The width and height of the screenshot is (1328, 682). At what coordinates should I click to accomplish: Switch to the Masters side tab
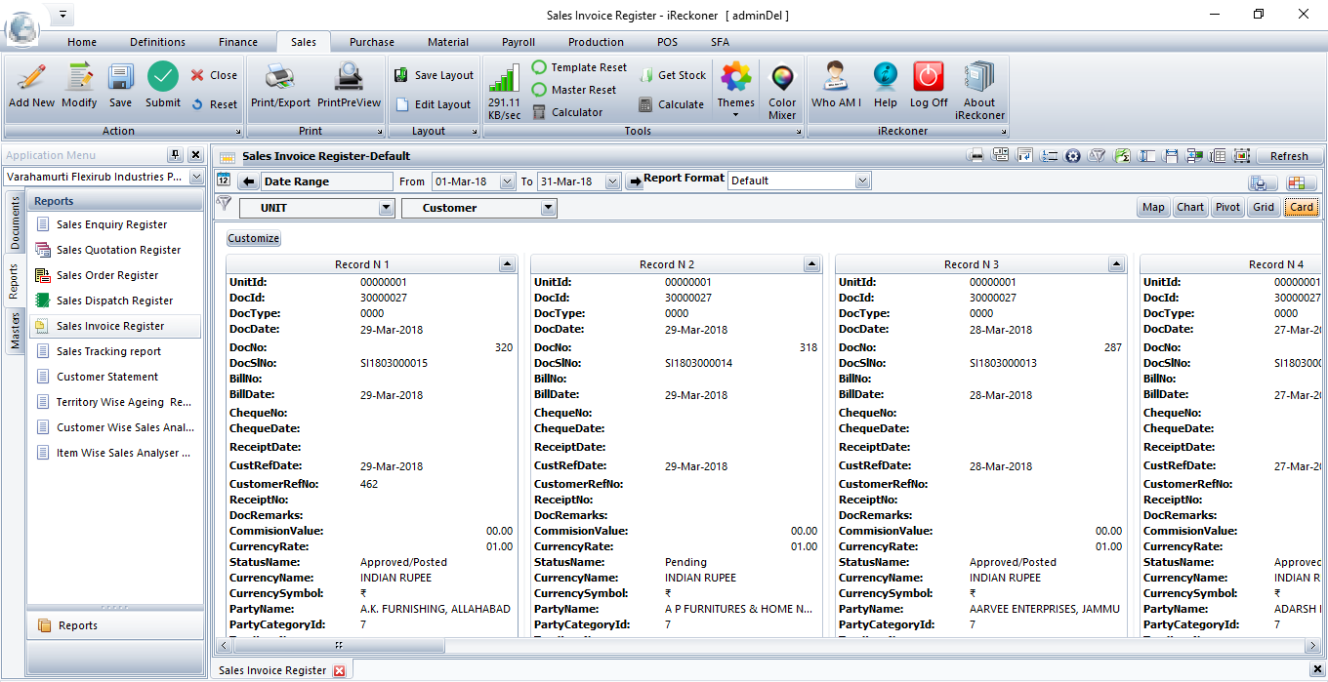tap(16, 332)
